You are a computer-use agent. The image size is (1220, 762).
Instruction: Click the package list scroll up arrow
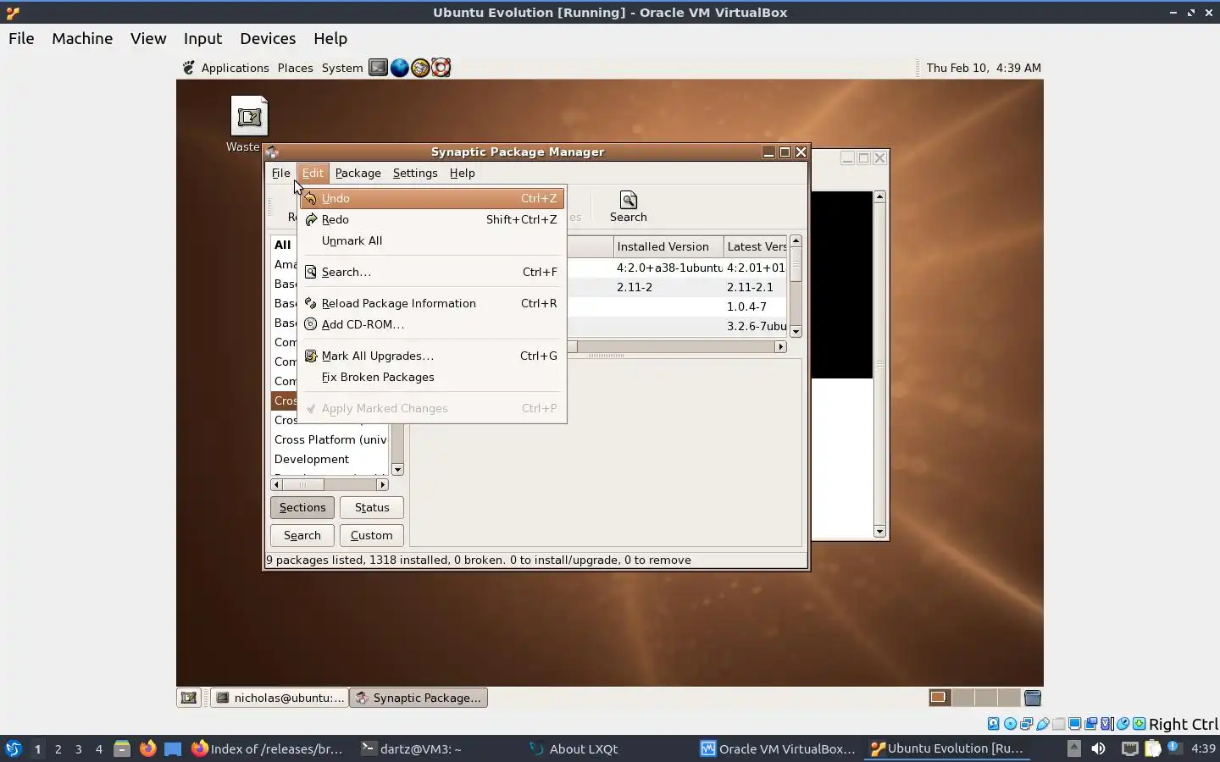pos(796,241)
